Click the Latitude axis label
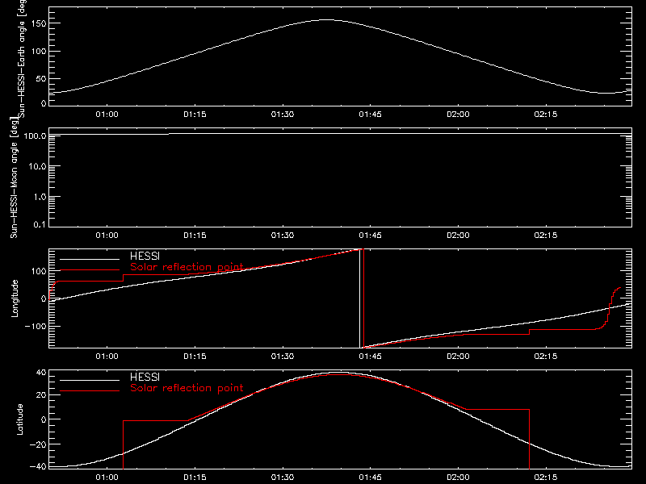This screenshot has height=484, width=646. pos(19,419)
